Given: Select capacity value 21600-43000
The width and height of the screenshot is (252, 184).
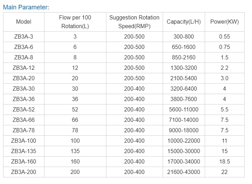Looking at the screenshot, I should (x=184, y=172).
